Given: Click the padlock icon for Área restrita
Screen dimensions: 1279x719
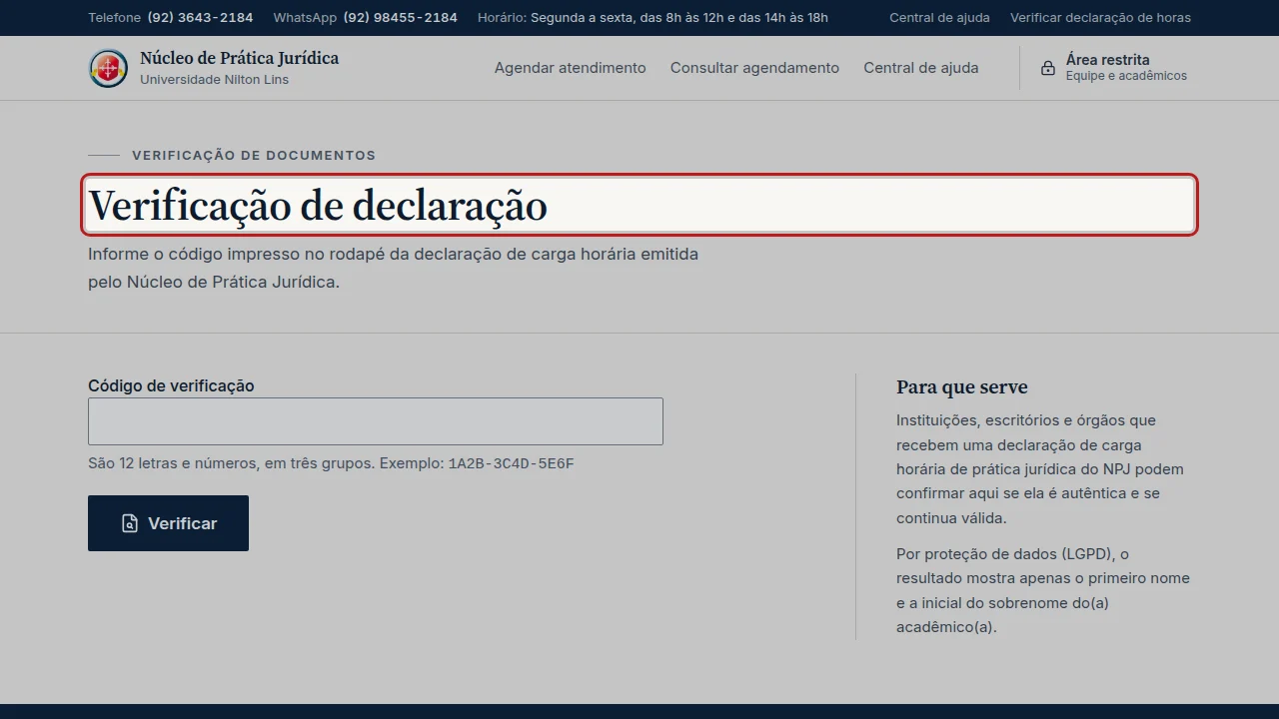Looking at the screenshot, I should [1047, 68].
